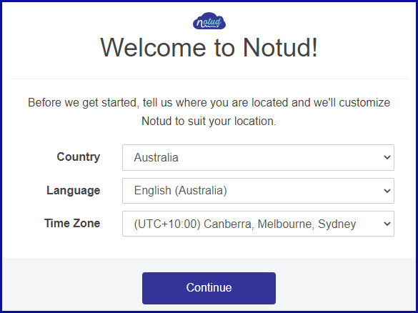418x313 pixels.
Task: Click the Country field label
Action: [x=79, y=156]
